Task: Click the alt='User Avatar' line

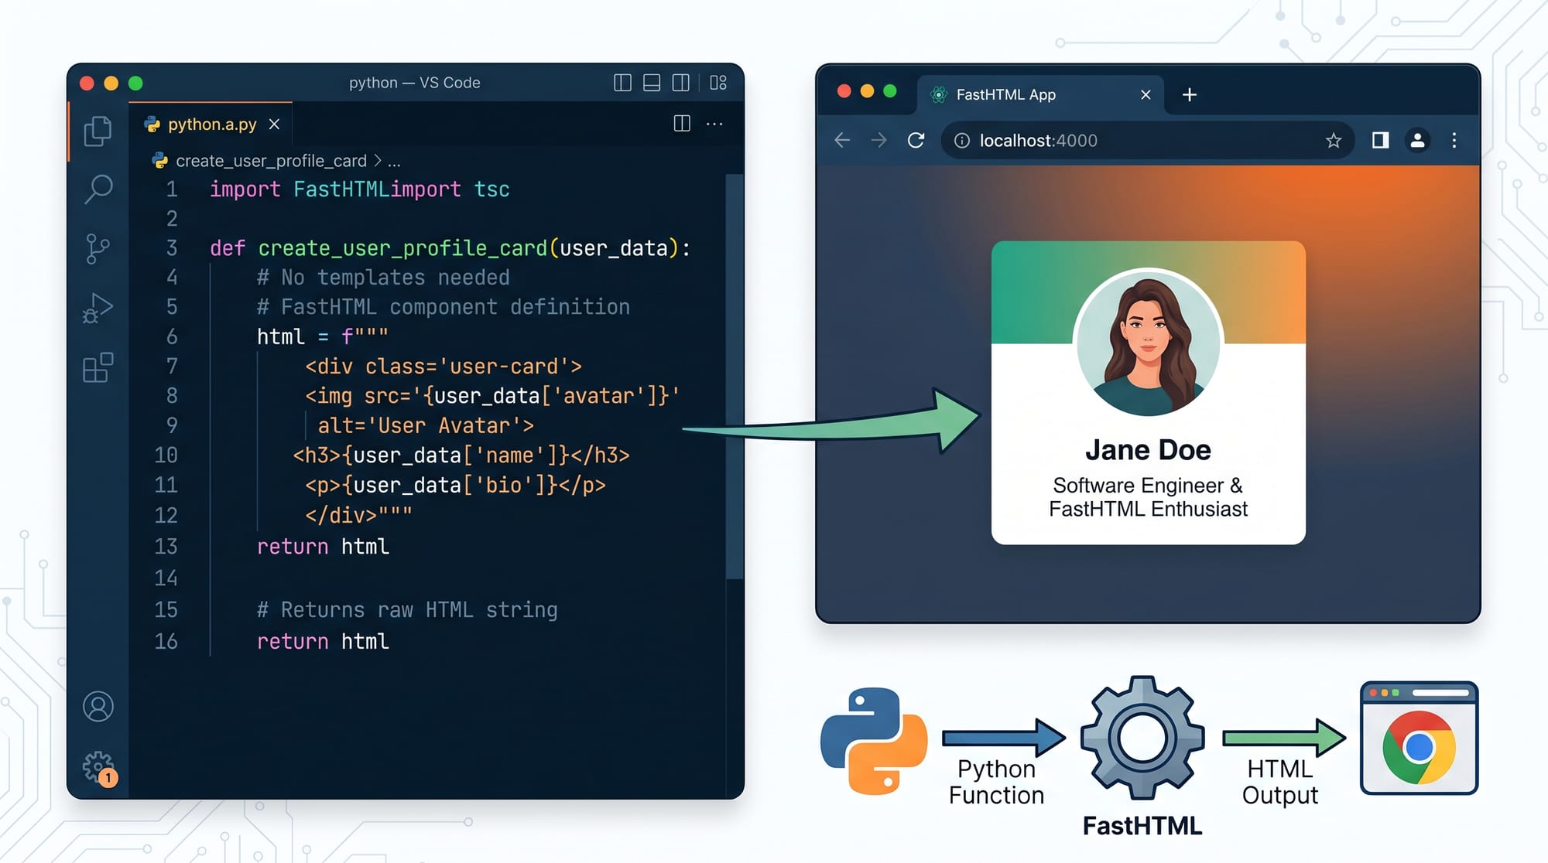Action: coord(426,426)
